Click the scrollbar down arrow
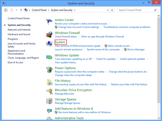The image size is (162, 121). click(159, 118)
